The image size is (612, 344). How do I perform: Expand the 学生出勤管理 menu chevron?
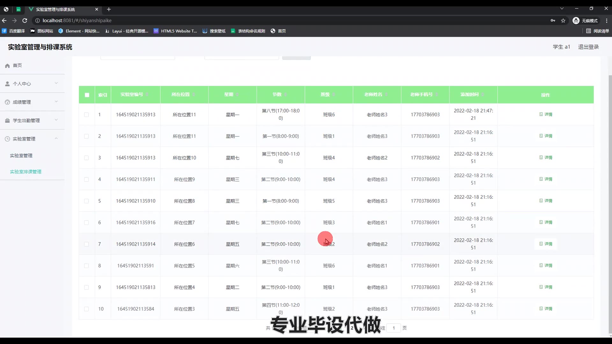coord(56,120)
